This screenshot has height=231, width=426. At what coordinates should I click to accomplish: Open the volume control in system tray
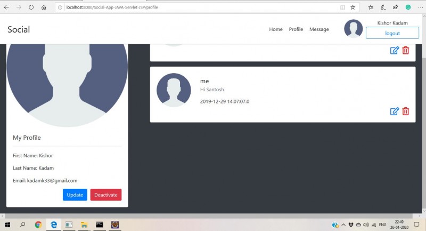pos(366,225)
